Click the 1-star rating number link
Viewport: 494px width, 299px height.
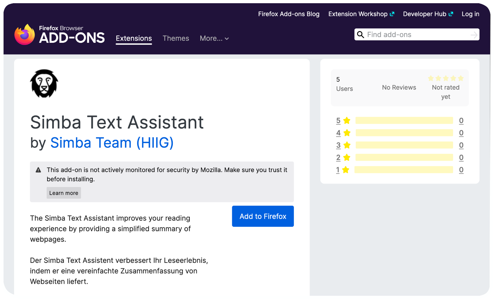(x=338, y=170)
